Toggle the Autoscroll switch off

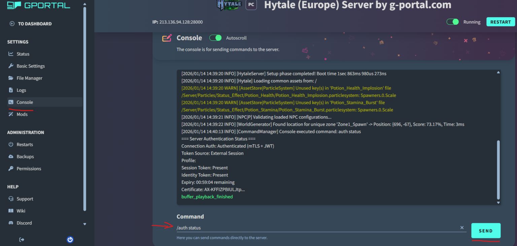coord(215,38)
